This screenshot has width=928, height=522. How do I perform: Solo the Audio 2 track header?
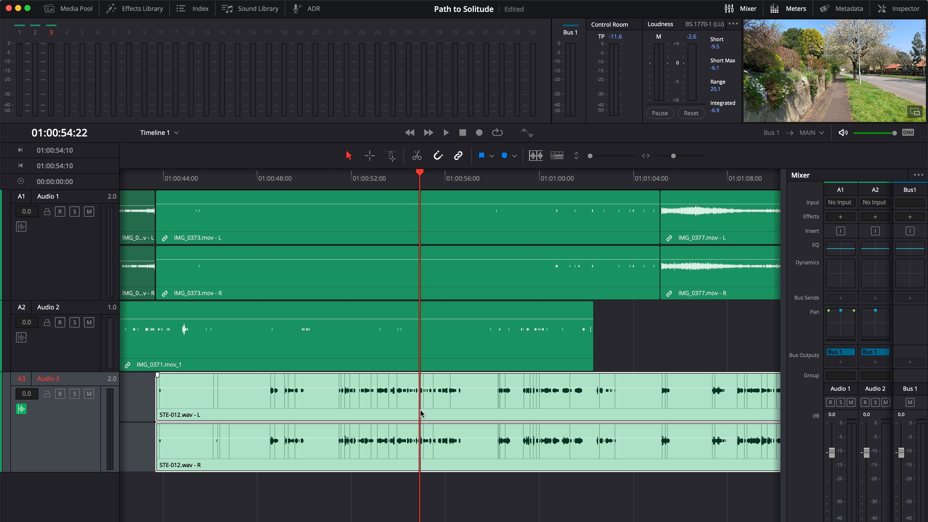point(75,322)
